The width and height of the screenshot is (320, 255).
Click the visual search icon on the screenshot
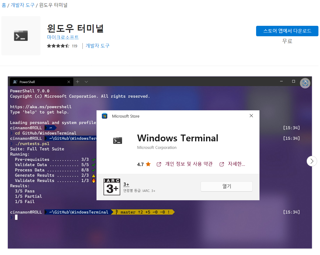coord(305,83)
